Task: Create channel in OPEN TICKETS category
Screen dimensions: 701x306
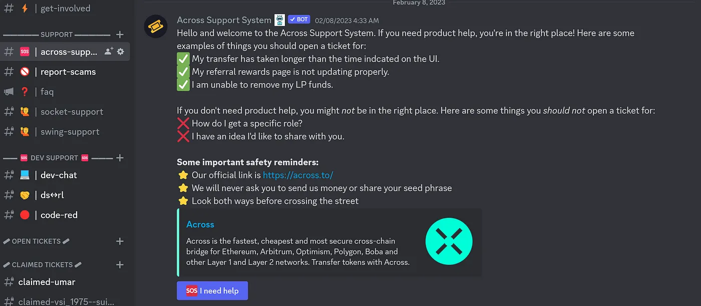Action: point(120,241)
